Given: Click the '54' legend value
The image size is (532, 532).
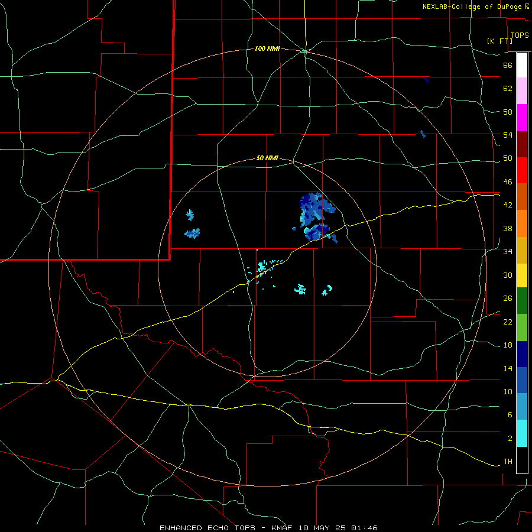Looking at the screenshot, I should click(x=508, y=135).
